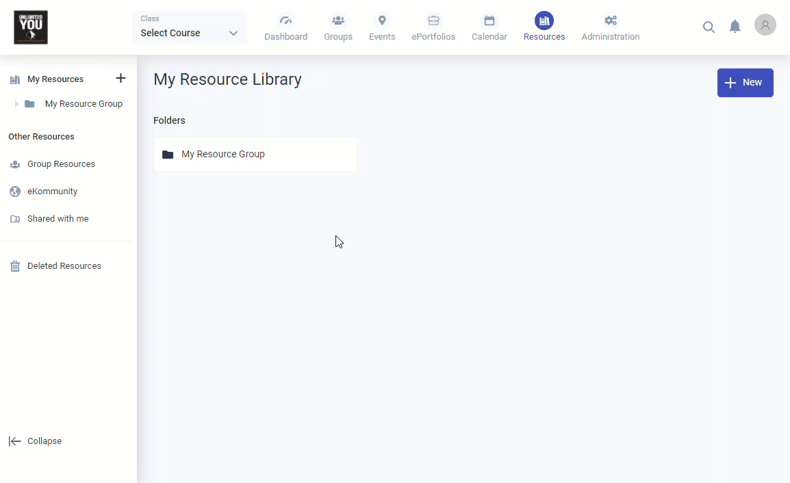Click the Select Course dropdown chevron

tap(233, 34)
